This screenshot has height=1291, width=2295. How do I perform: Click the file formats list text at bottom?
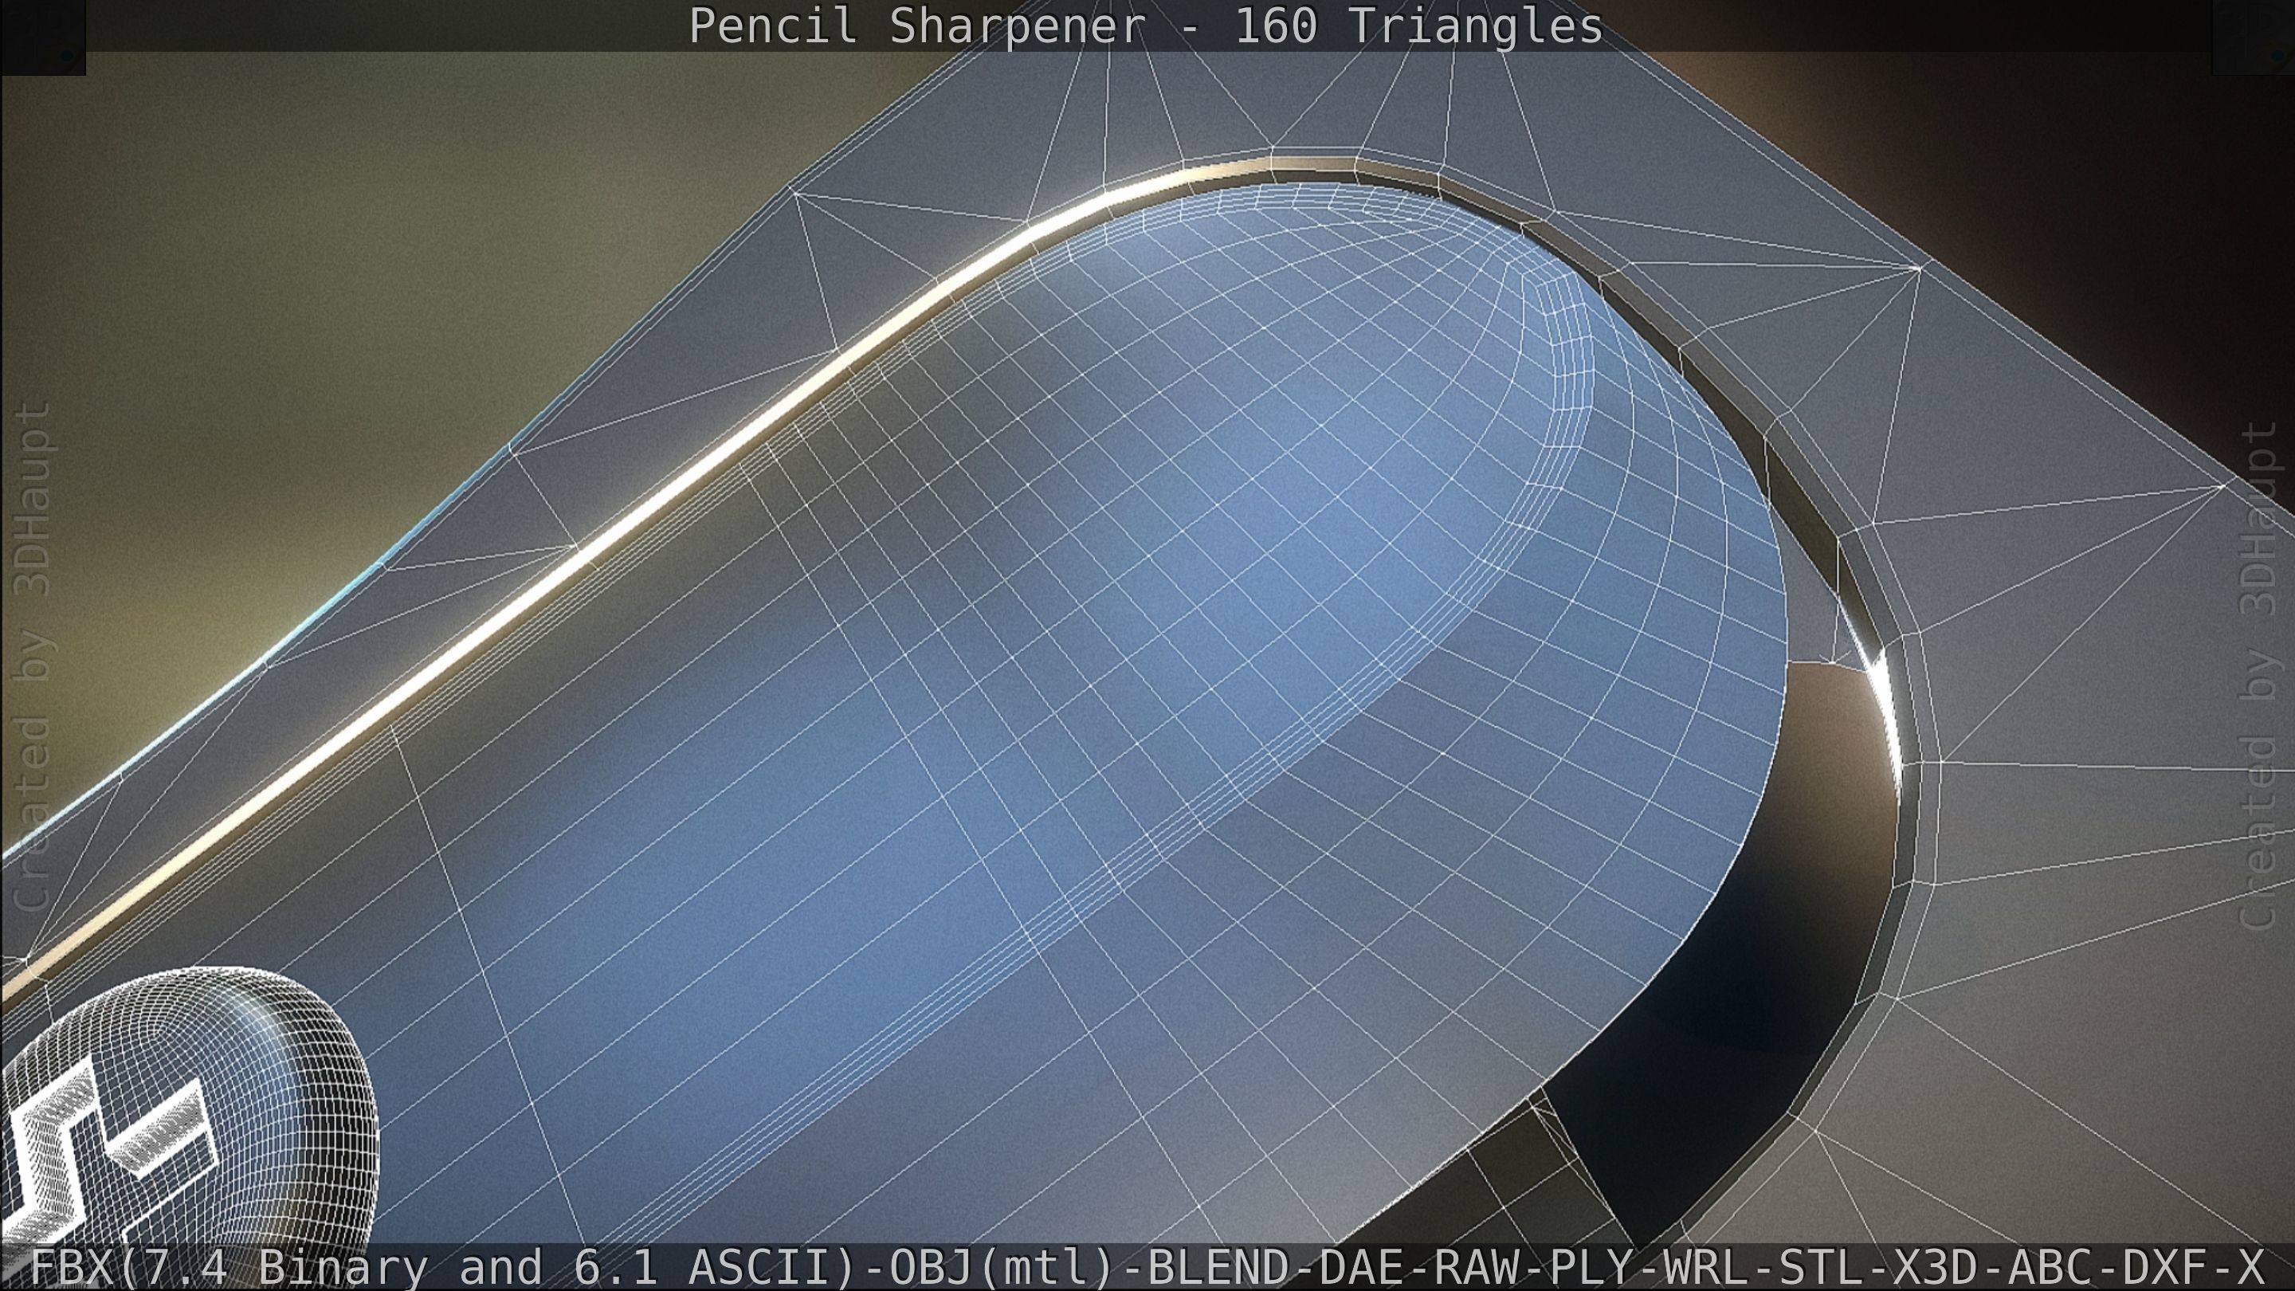[1147, 1267]
